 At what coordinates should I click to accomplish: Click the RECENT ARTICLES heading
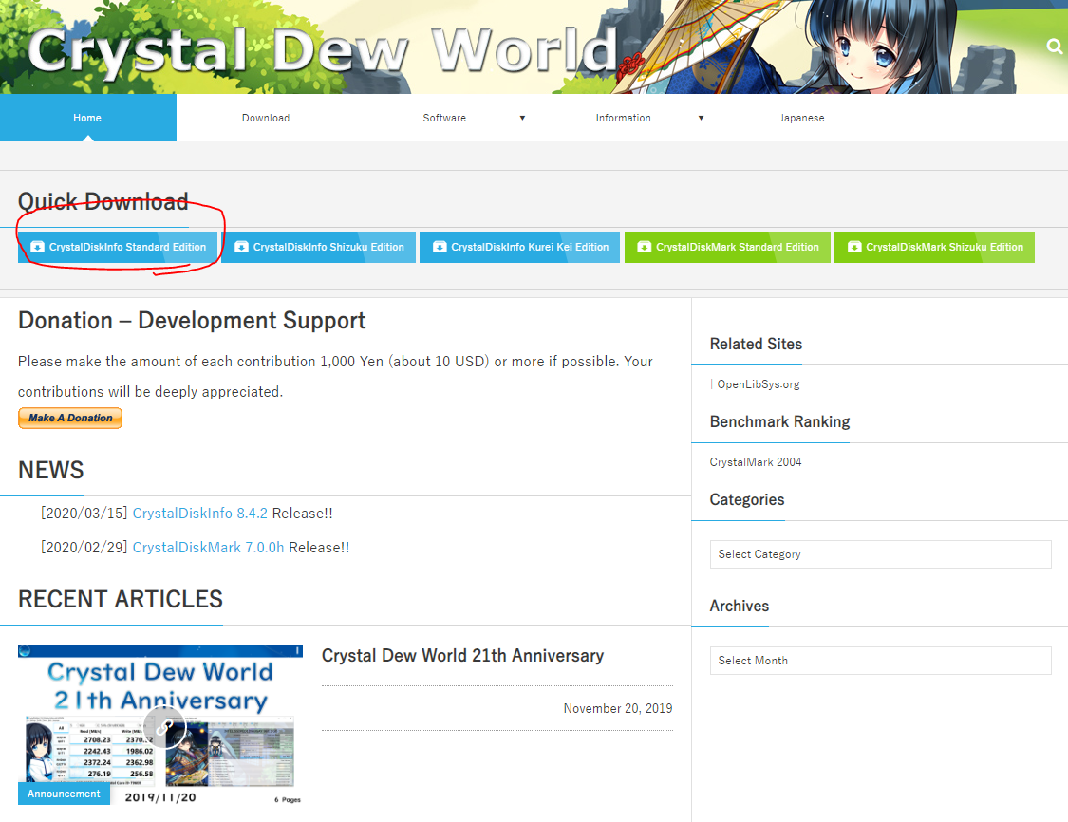[121, 599]
